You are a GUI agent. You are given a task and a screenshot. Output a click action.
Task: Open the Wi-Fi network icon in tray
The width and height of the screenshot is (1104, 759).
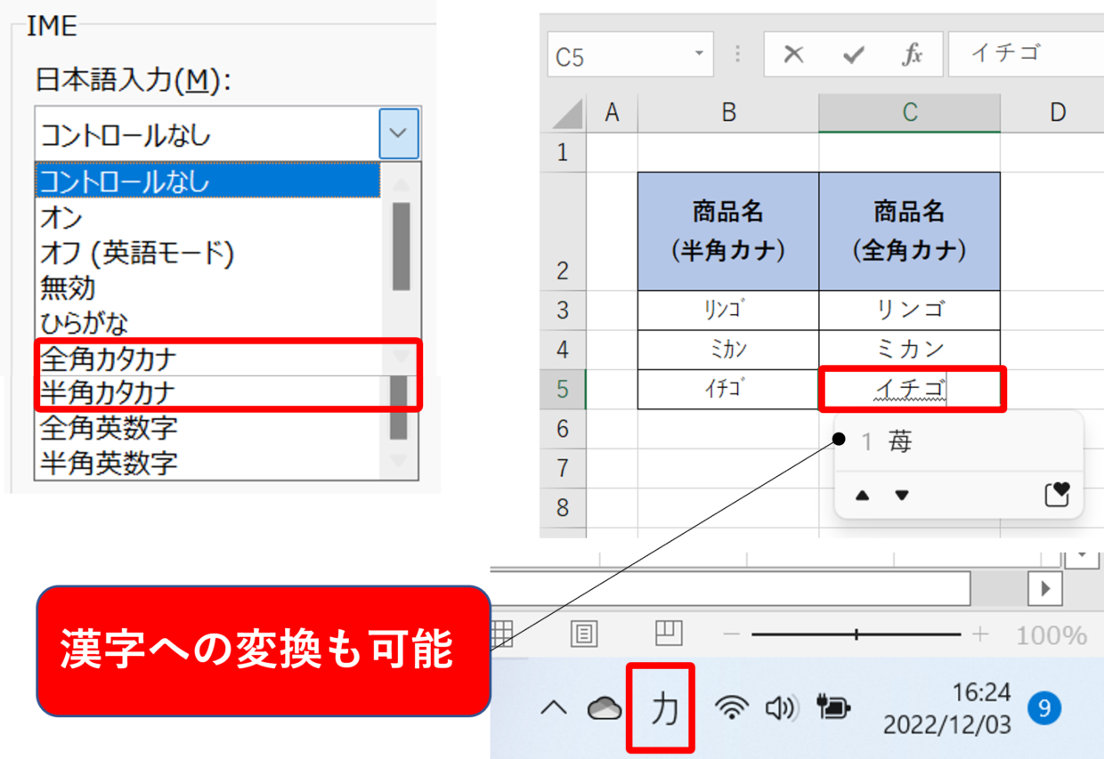[x=732, y=708]
